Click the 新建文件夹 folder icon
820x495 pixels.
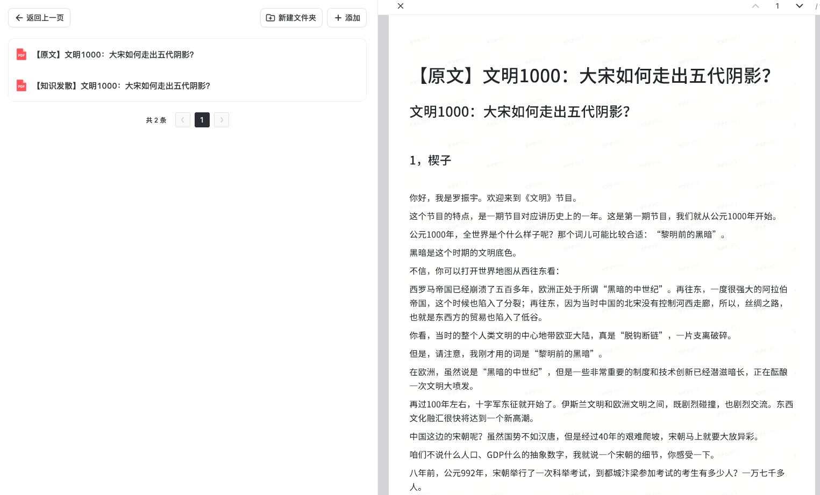point(270,18)
